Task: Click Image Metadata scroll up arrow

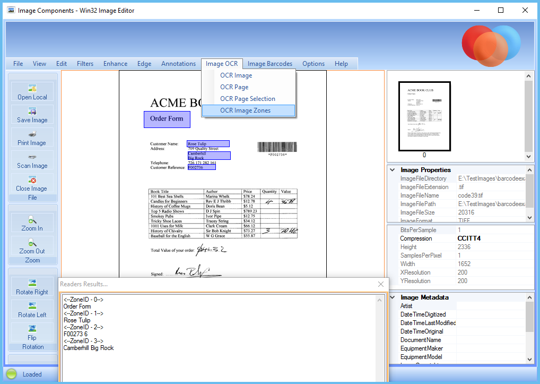Action: 530,297
